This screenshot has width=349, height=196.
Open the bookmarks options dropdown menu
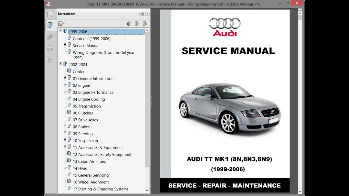(x=61, y=24)
